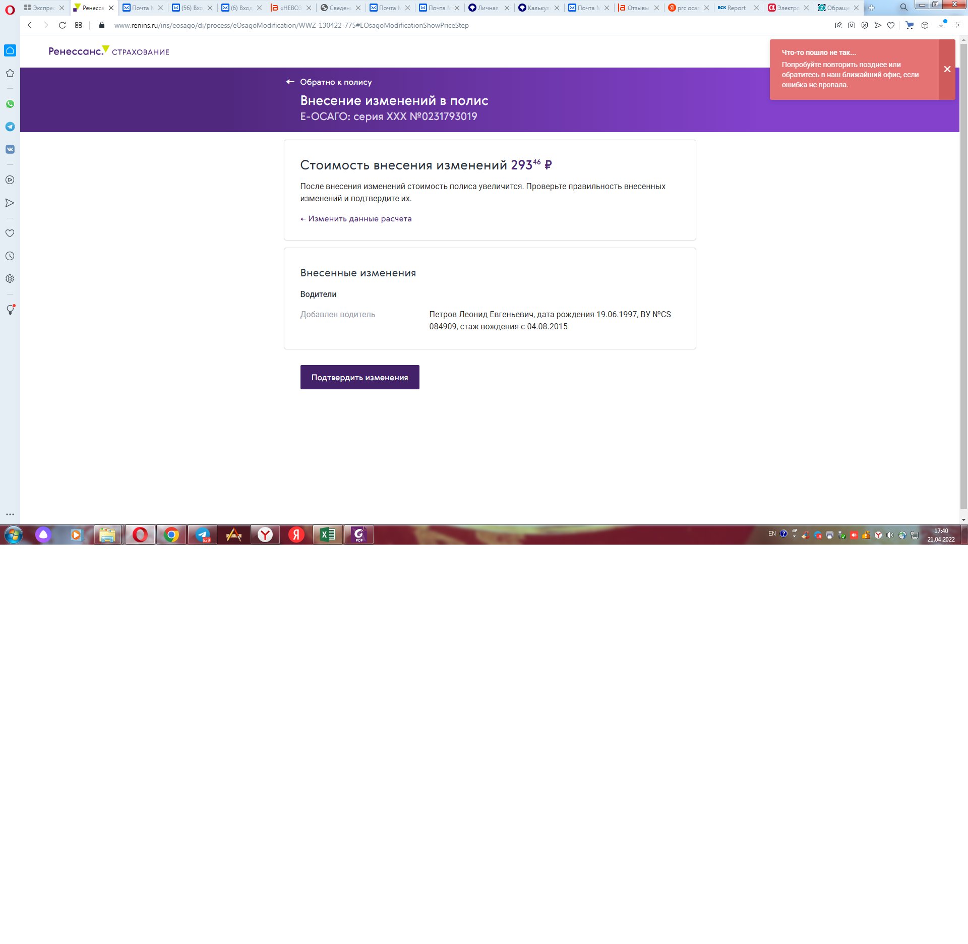Open Telegram in Opera sidebar
Viewport: 968px width, 944px height.
(x=10, y=127)
